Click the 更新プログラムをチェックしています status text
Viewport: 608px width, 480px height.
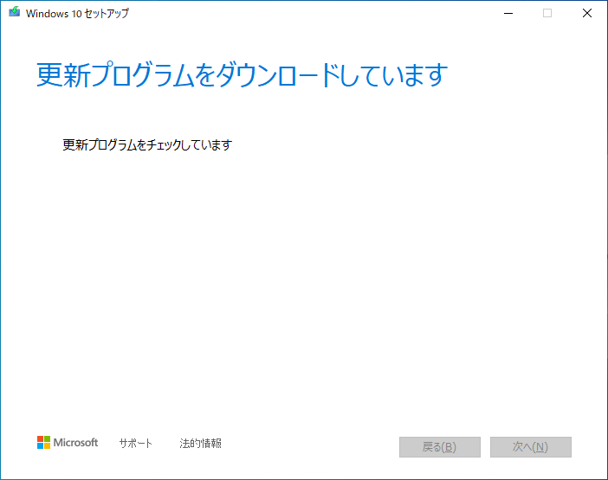pyautogui.click(x=147, y=144)
